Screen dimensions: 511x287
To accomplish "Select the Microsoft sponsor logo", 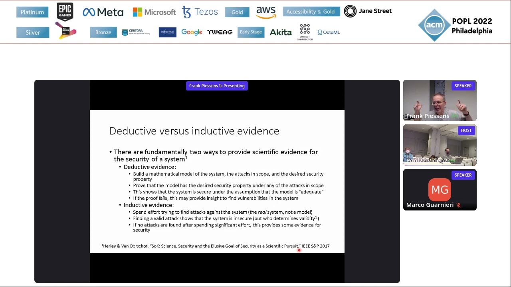I will 154,12.
